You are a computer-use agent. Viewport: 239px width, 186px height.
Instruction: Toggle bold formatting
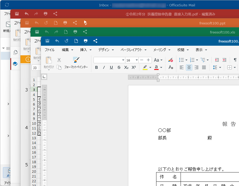pyautogui.click(x=96, y=67)
